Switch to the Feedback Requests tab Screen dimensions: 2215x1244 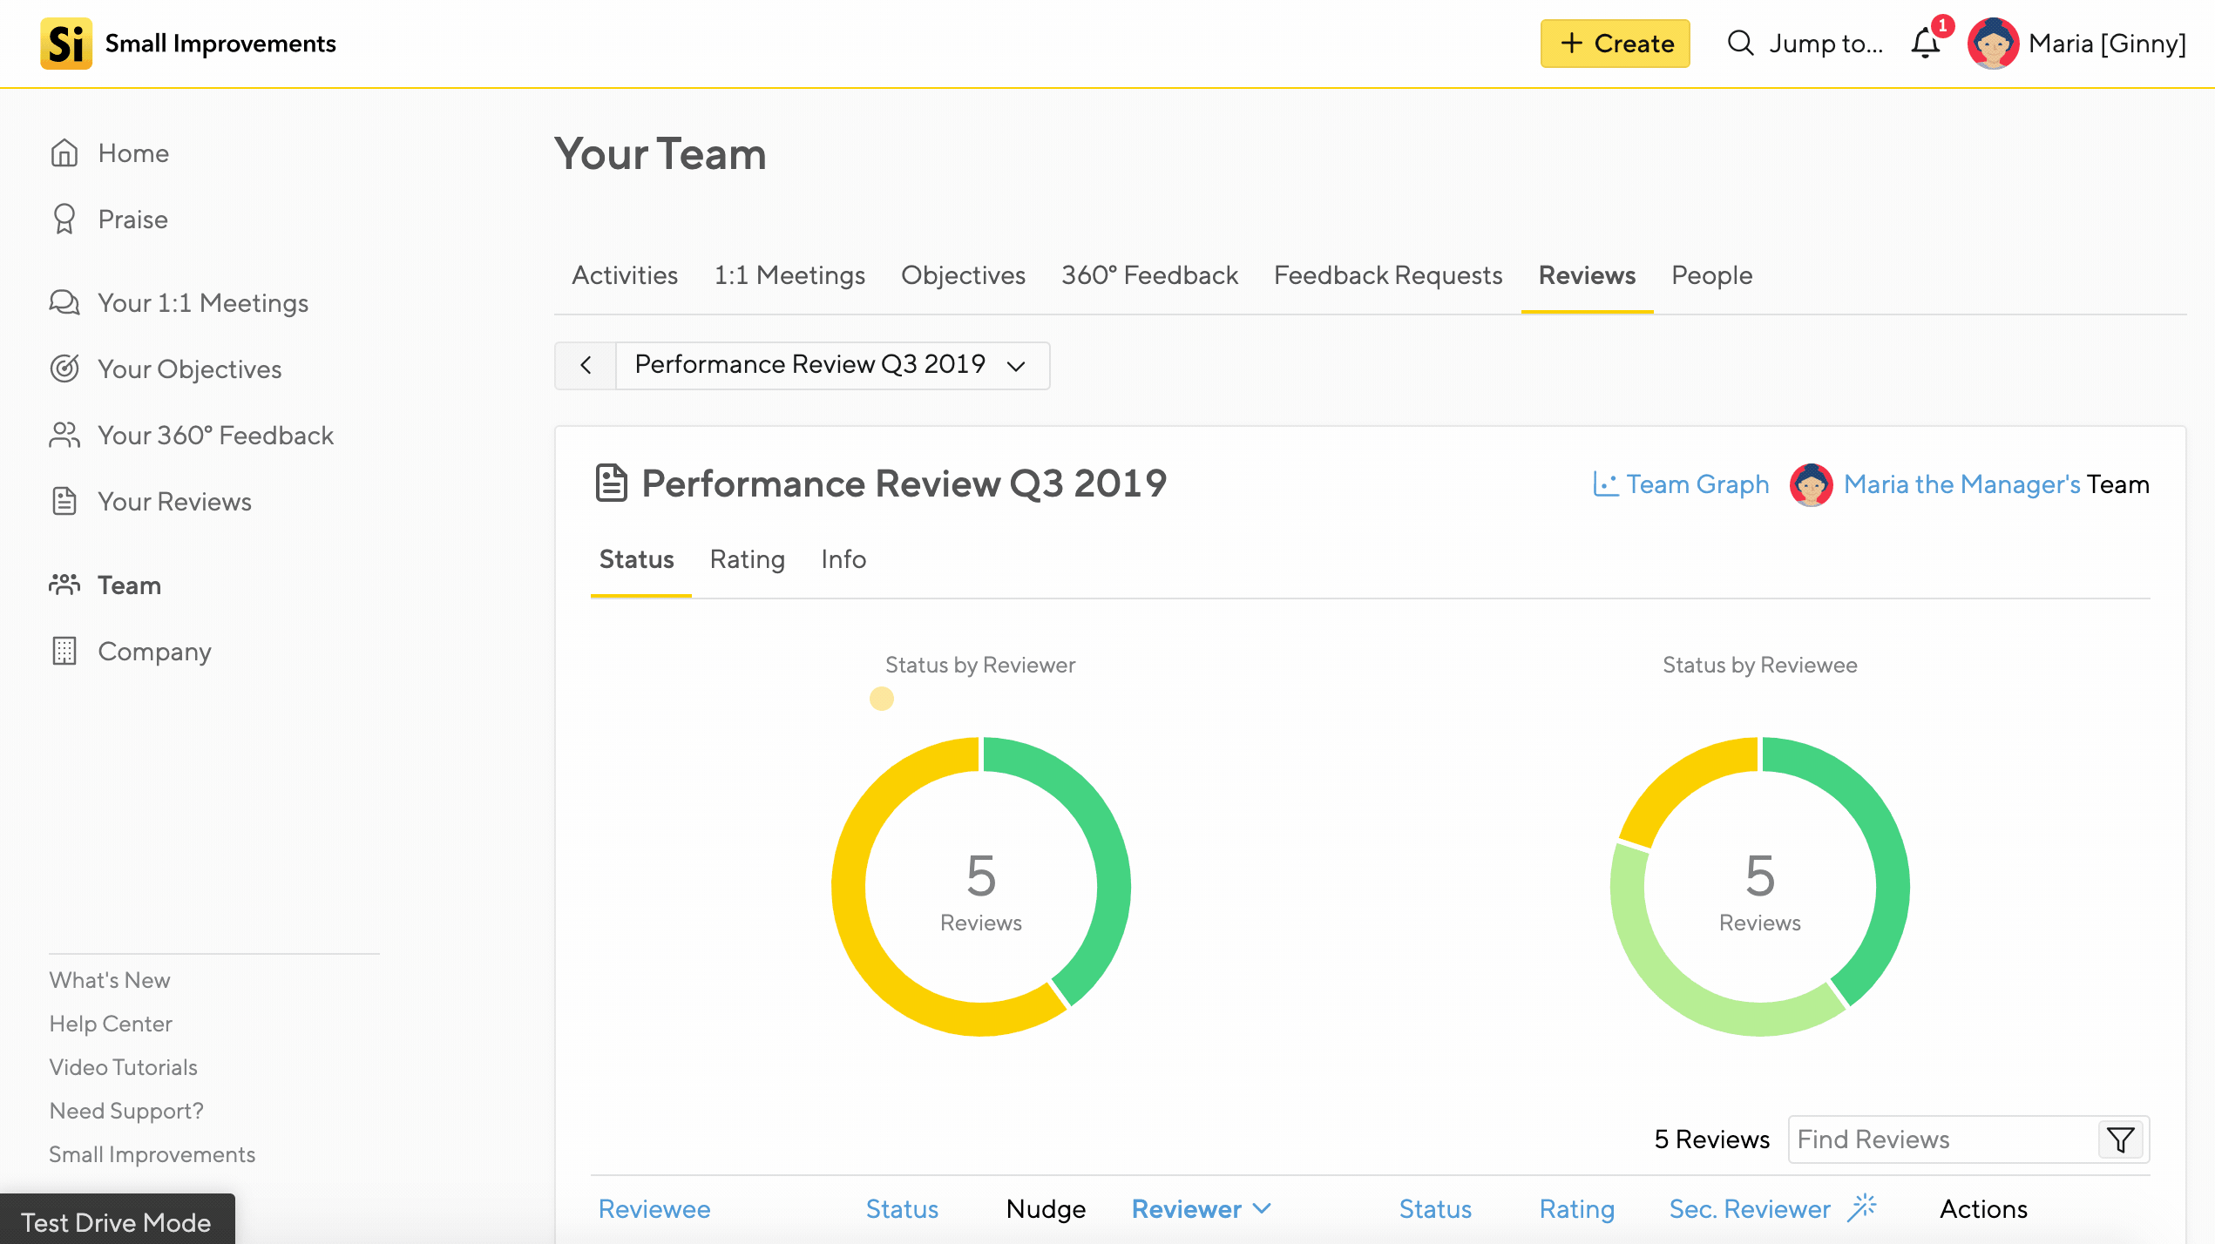1388,275
